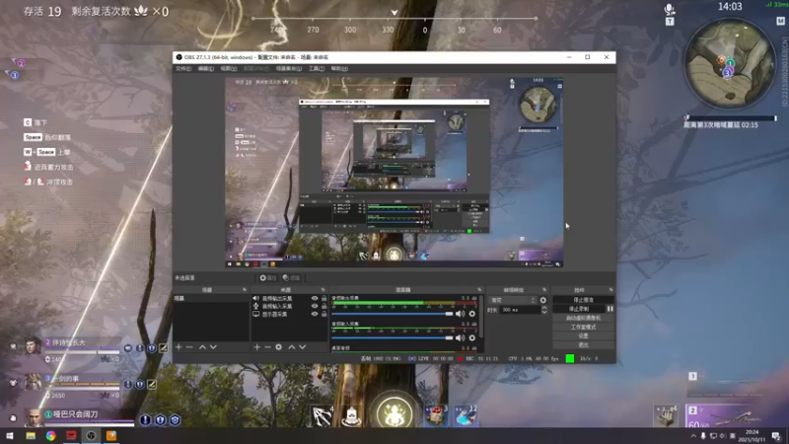The height and width of the screenshot is (444, 789).
Task: Lock the display capture source (third row)
Action: [324, 314]
